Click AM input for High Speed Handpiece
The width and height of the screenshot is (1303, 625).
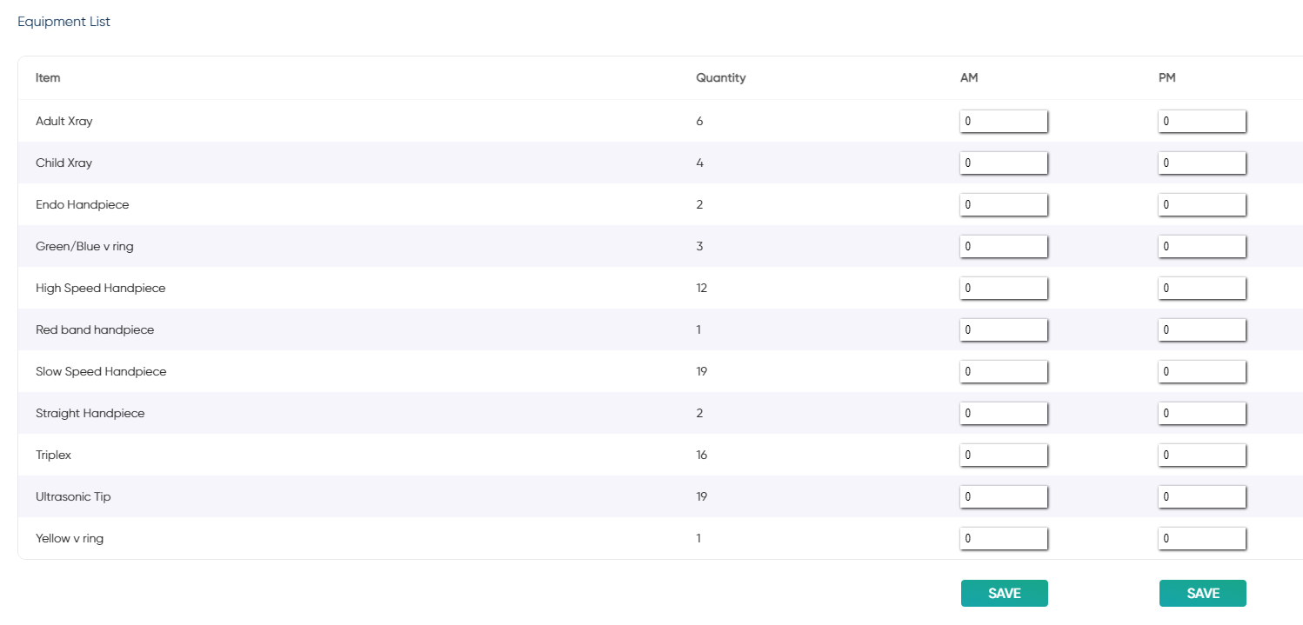(x=1004, y=289)
